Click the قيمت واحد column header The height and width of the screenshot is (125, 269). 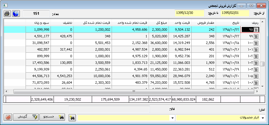click(x=180, y=23)
